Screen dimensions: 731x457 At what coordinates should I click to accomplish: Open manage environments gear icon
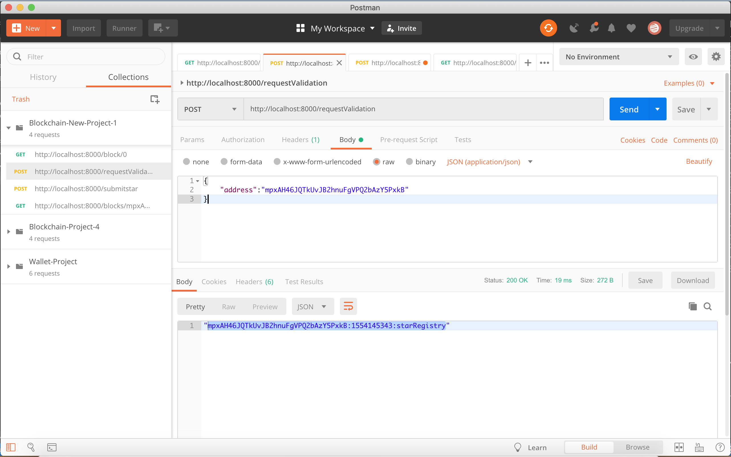(x=716, y=57)
